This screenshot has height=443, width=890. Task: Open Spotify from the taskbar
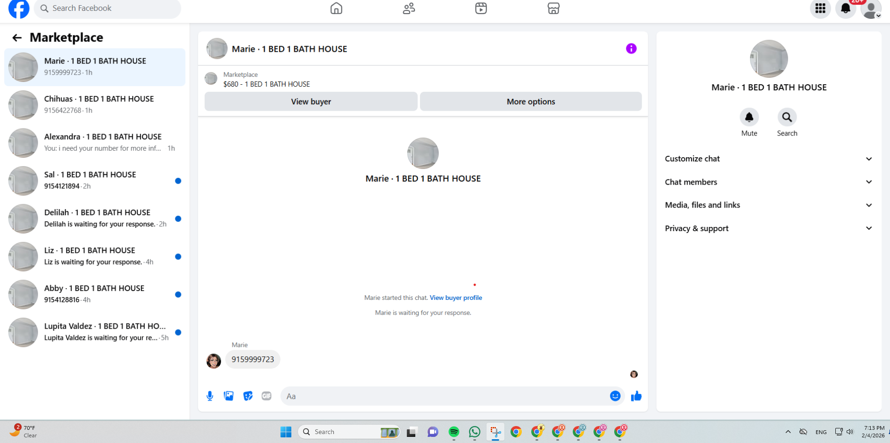[454, 432]
